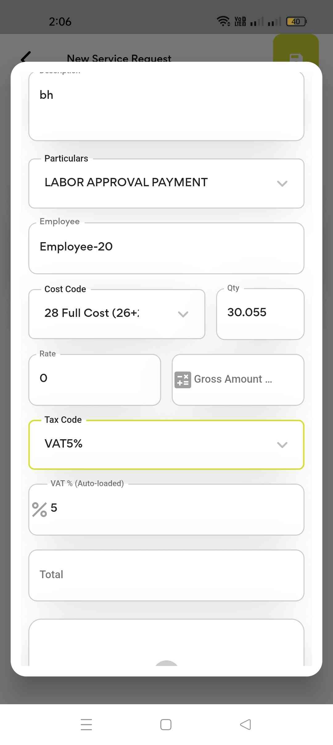Screen dimensions: 333x745
Task: Tap the Rate input field
Action: [x=95, y=379]
